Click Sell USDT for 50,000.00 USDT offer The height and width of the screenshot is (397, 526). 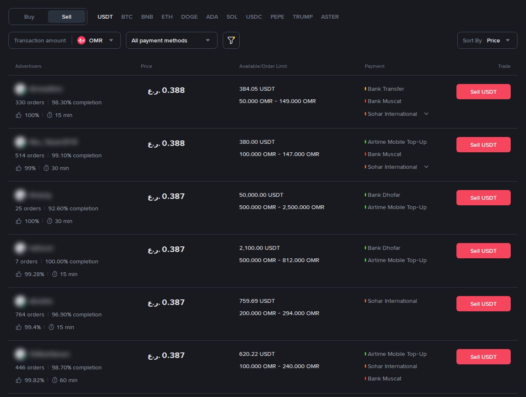(x=484, y=198)
